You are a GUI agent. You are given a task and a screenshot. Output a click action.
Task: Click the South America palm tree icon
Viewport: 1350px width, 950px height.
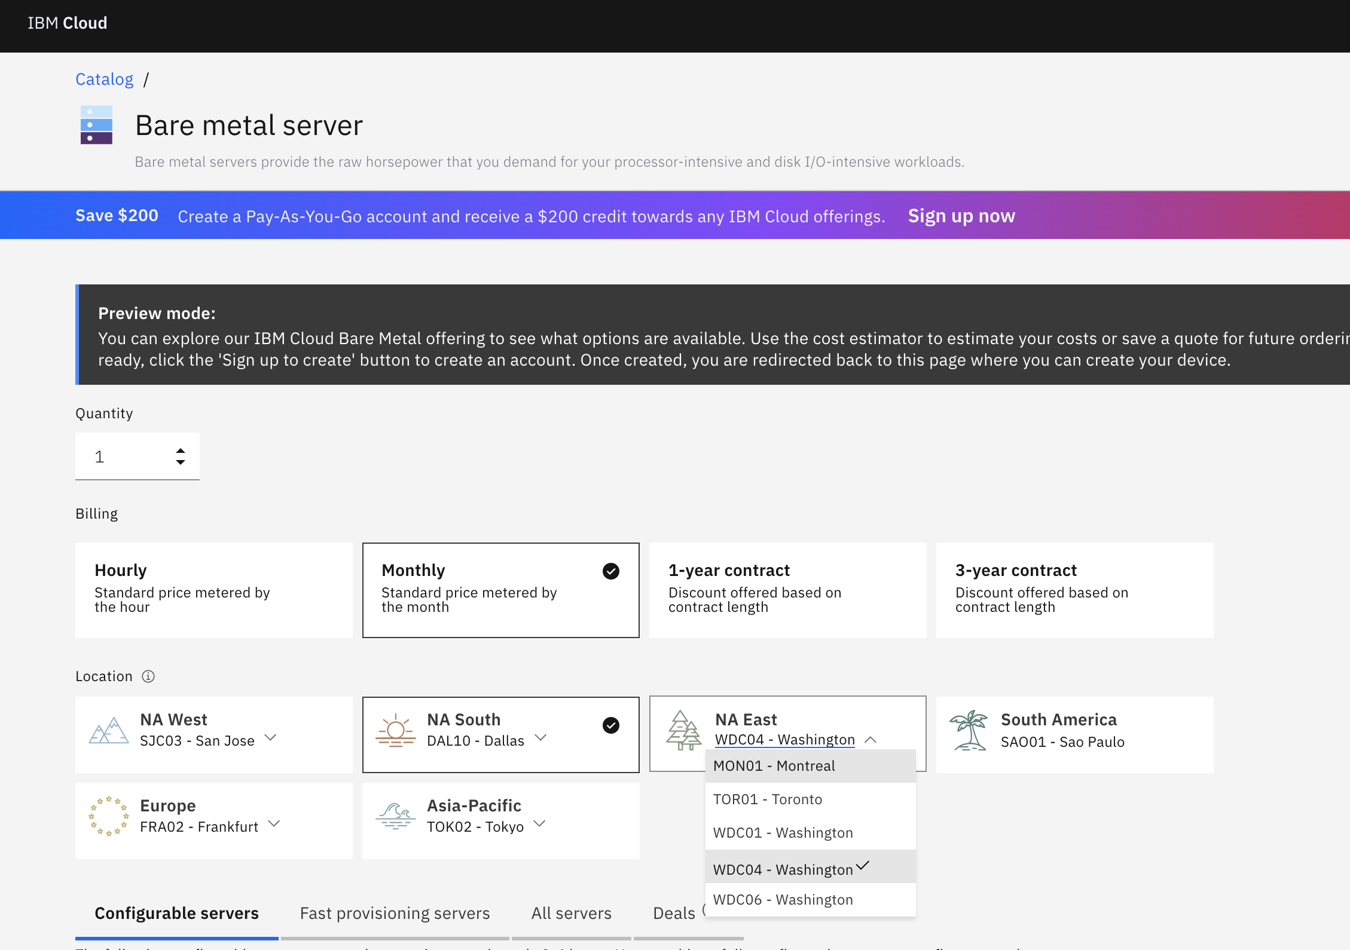pos(969,730)
